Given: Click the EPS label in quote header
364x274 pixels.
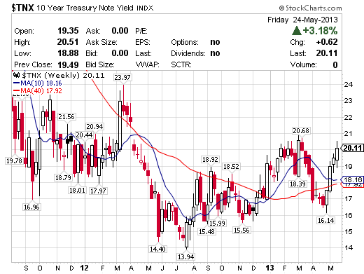Looking at the screenshot, I should pyautogui.click(x=143, y=42).
